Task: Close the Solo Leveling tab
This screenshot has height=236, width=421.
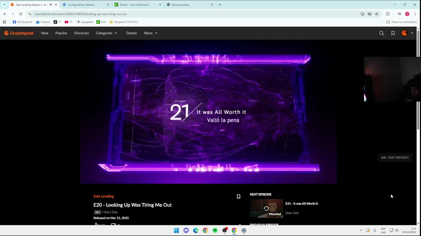Action: click(56, 5)
